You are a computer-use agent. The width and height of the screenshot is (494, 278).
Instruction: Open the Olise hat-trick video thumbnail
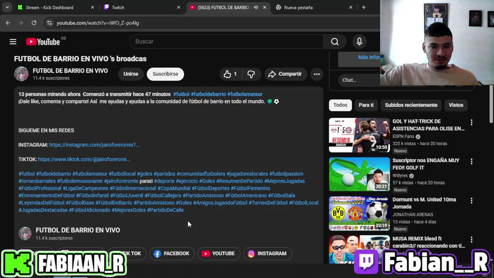359,135
